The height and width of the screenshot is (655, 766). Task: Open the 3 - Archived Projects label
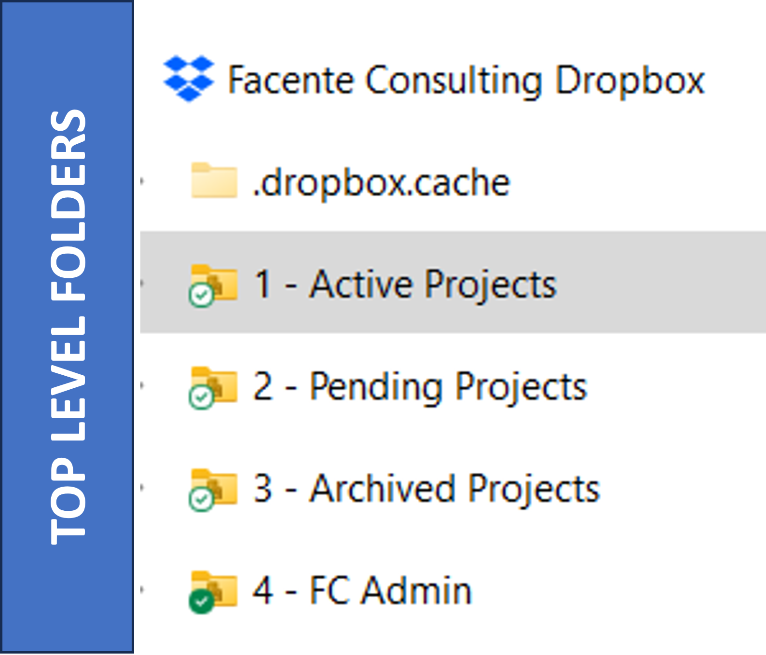tap(426, 489)
